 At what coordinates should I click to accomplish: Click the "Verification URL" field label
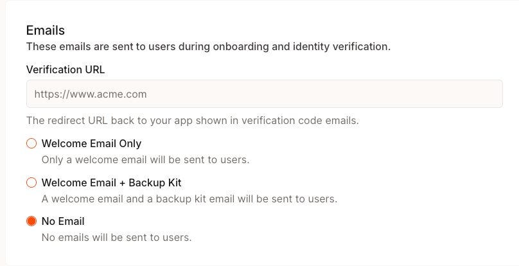click(66, 69)
